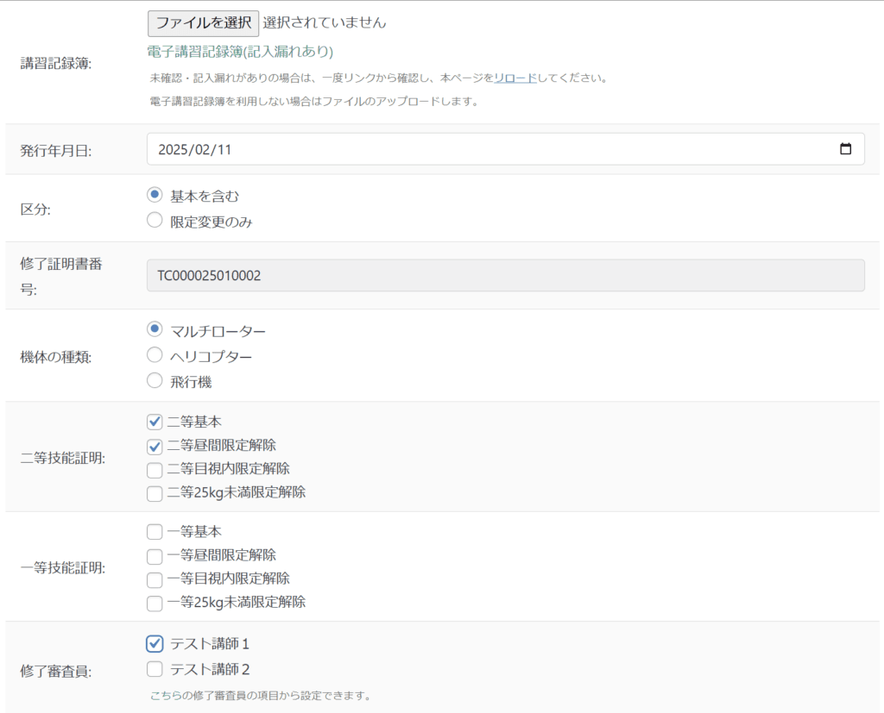Image resolution: width=884 pixels, height=713 pixels.
Task: Select テスト講師2 as reviewer
Action: (155, 669)
